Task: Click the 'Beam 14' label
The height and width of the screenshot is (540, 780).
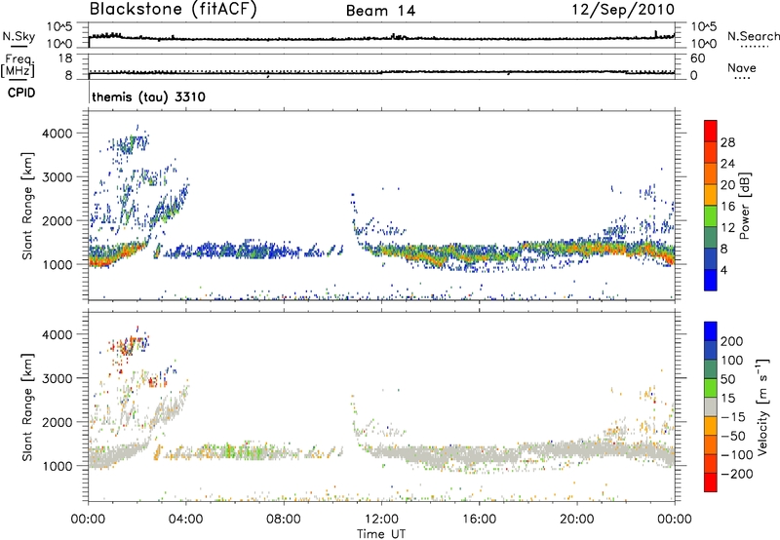Action: [x=380, y=11]
